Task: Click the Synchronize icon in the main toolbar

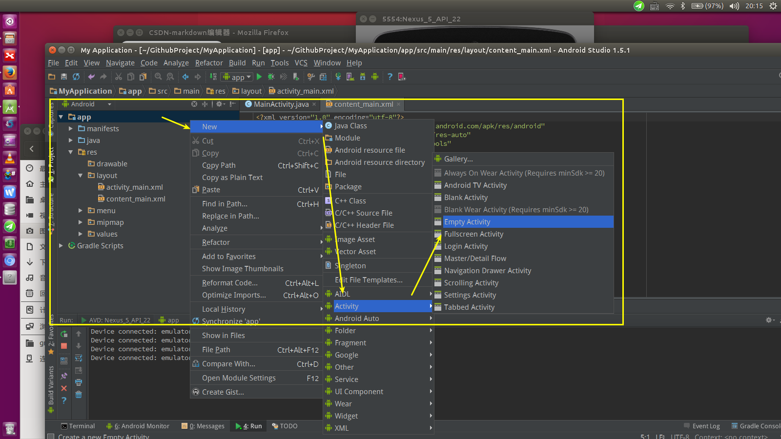Action: point(76,77)
